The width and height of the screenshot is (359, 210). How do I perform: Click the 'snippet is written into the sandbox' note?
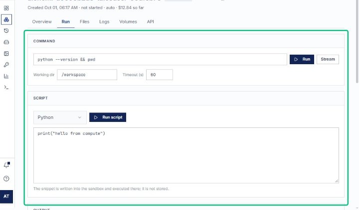pyautogui.click(x=101, y=189)
